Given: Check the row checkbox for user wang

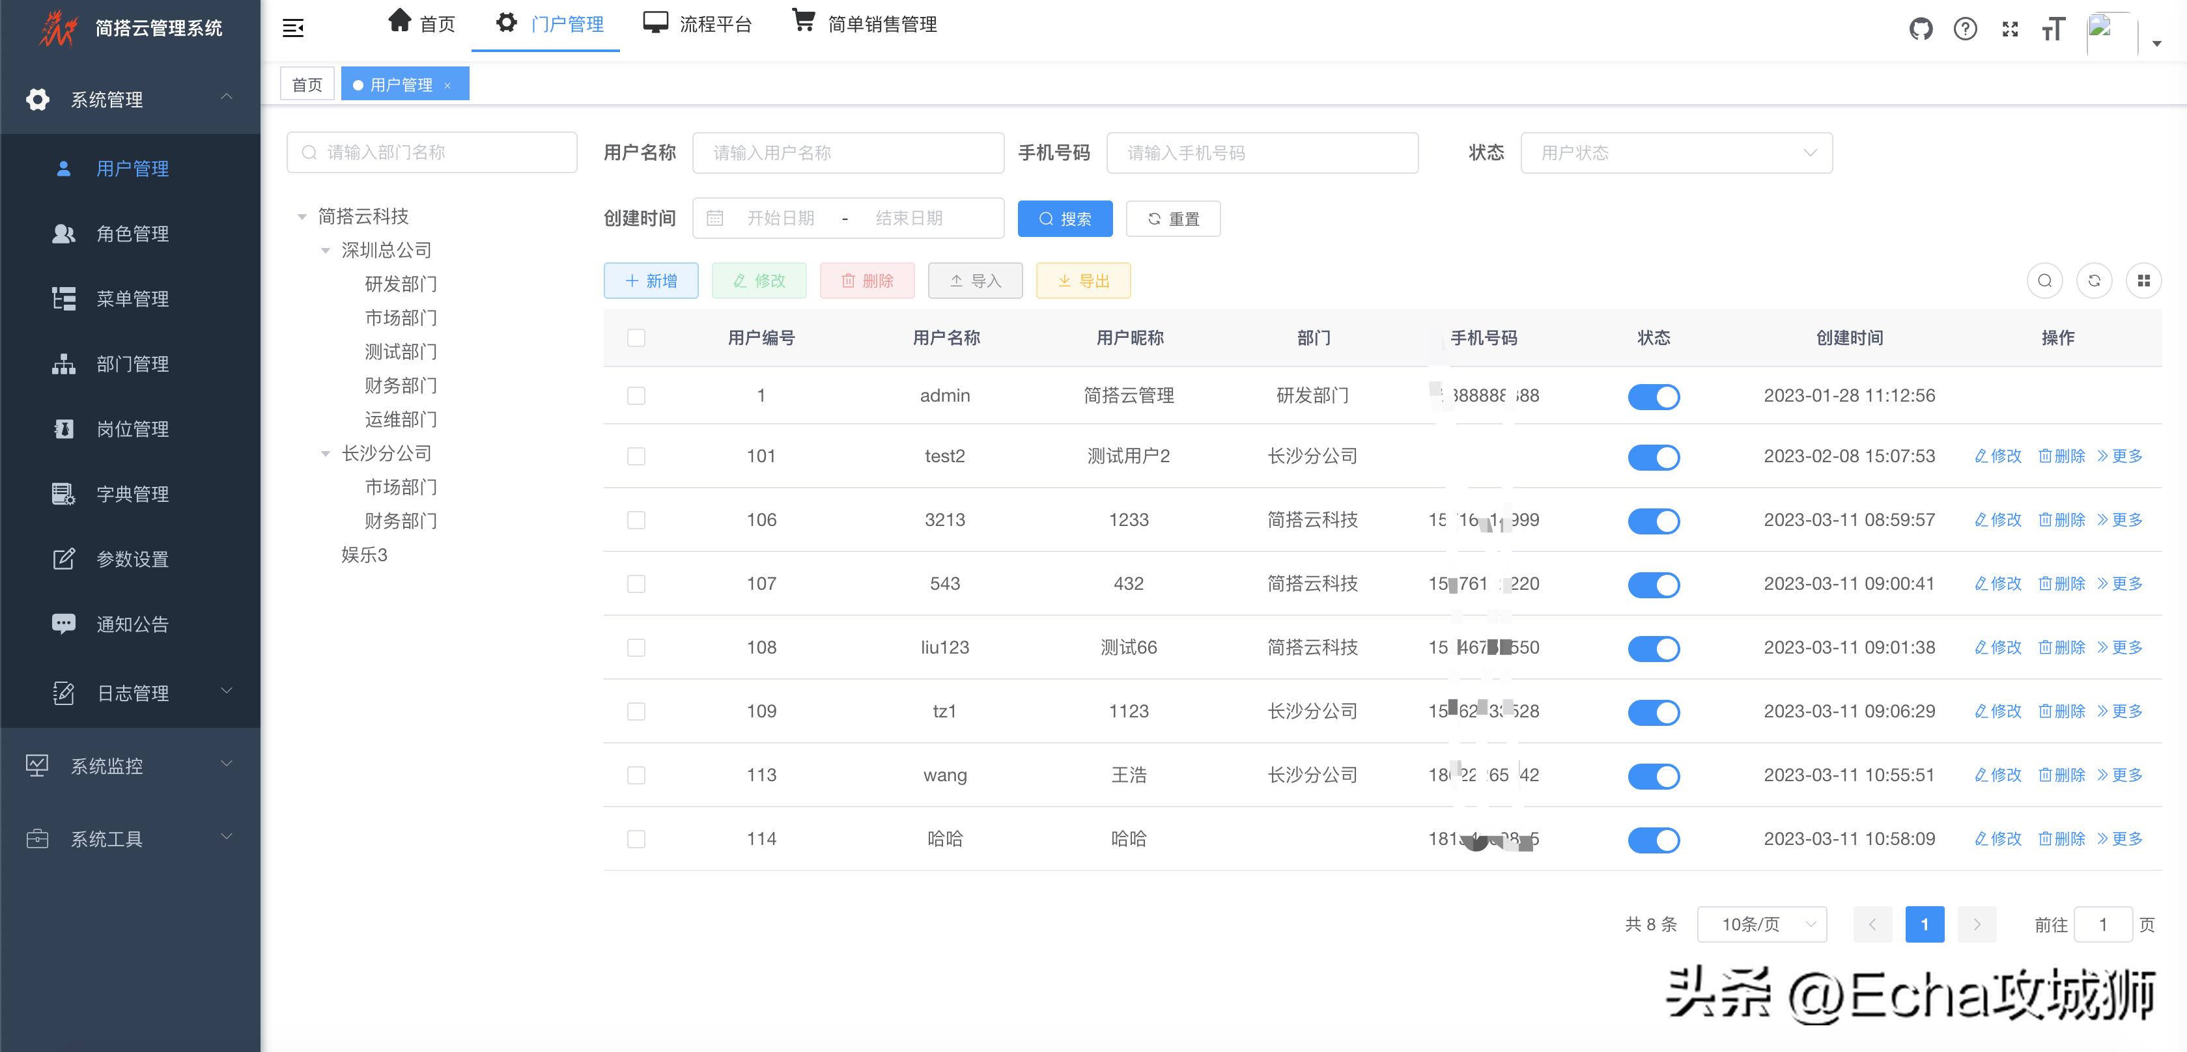Looking at the screenshot, I should tap(636, 775).
